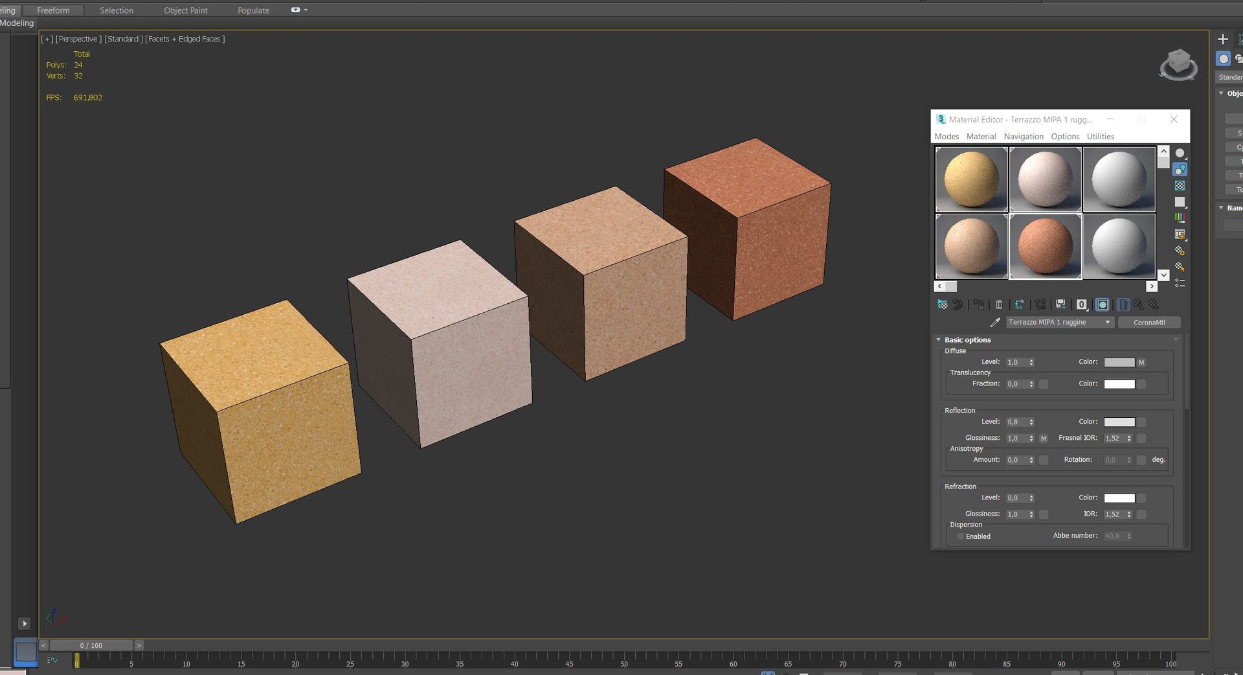This screenshot has height=675, width=1243.
Task: Open the ribbon options dropdown arrow
Action: (306, 10)
